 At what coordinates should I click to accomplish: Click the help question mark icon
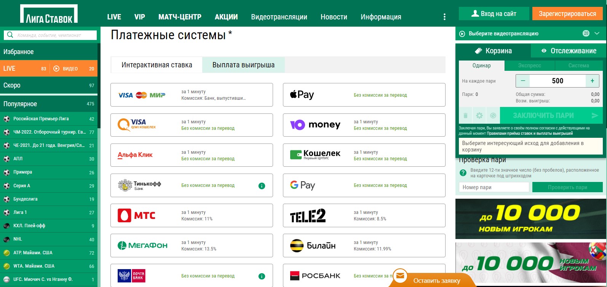(463, 173)
